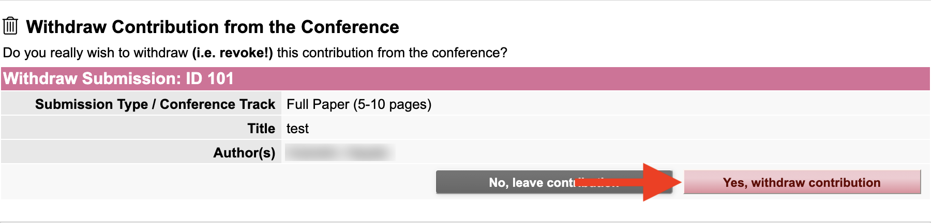The width and height of the screenshot is (932, 223).
Task: Click the bold (i.e. revoke!) warning text
Action: click(232, 53)
